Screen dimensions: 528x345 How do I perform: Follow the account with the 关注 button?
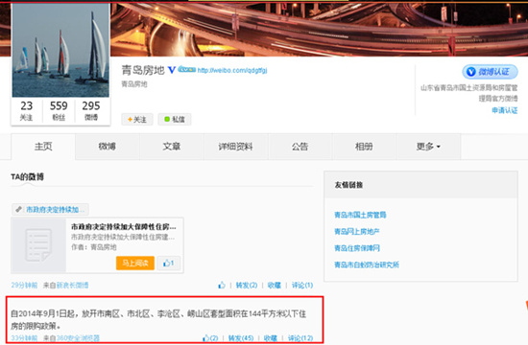point(137,120)
